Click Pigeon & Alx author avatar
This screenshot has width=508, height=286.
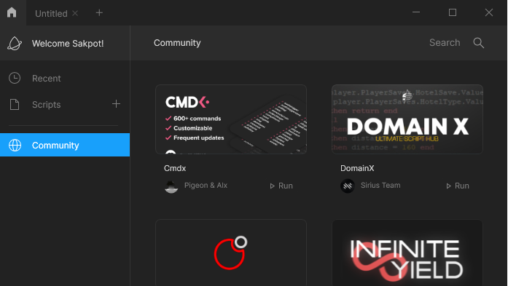(x=171, y=186)
